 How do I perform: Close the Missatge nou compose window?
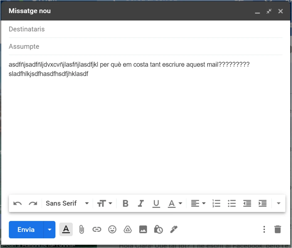[281, 11]
